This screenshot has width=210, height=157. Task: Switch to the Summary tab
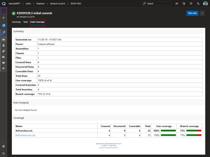[x=16, y=22]
